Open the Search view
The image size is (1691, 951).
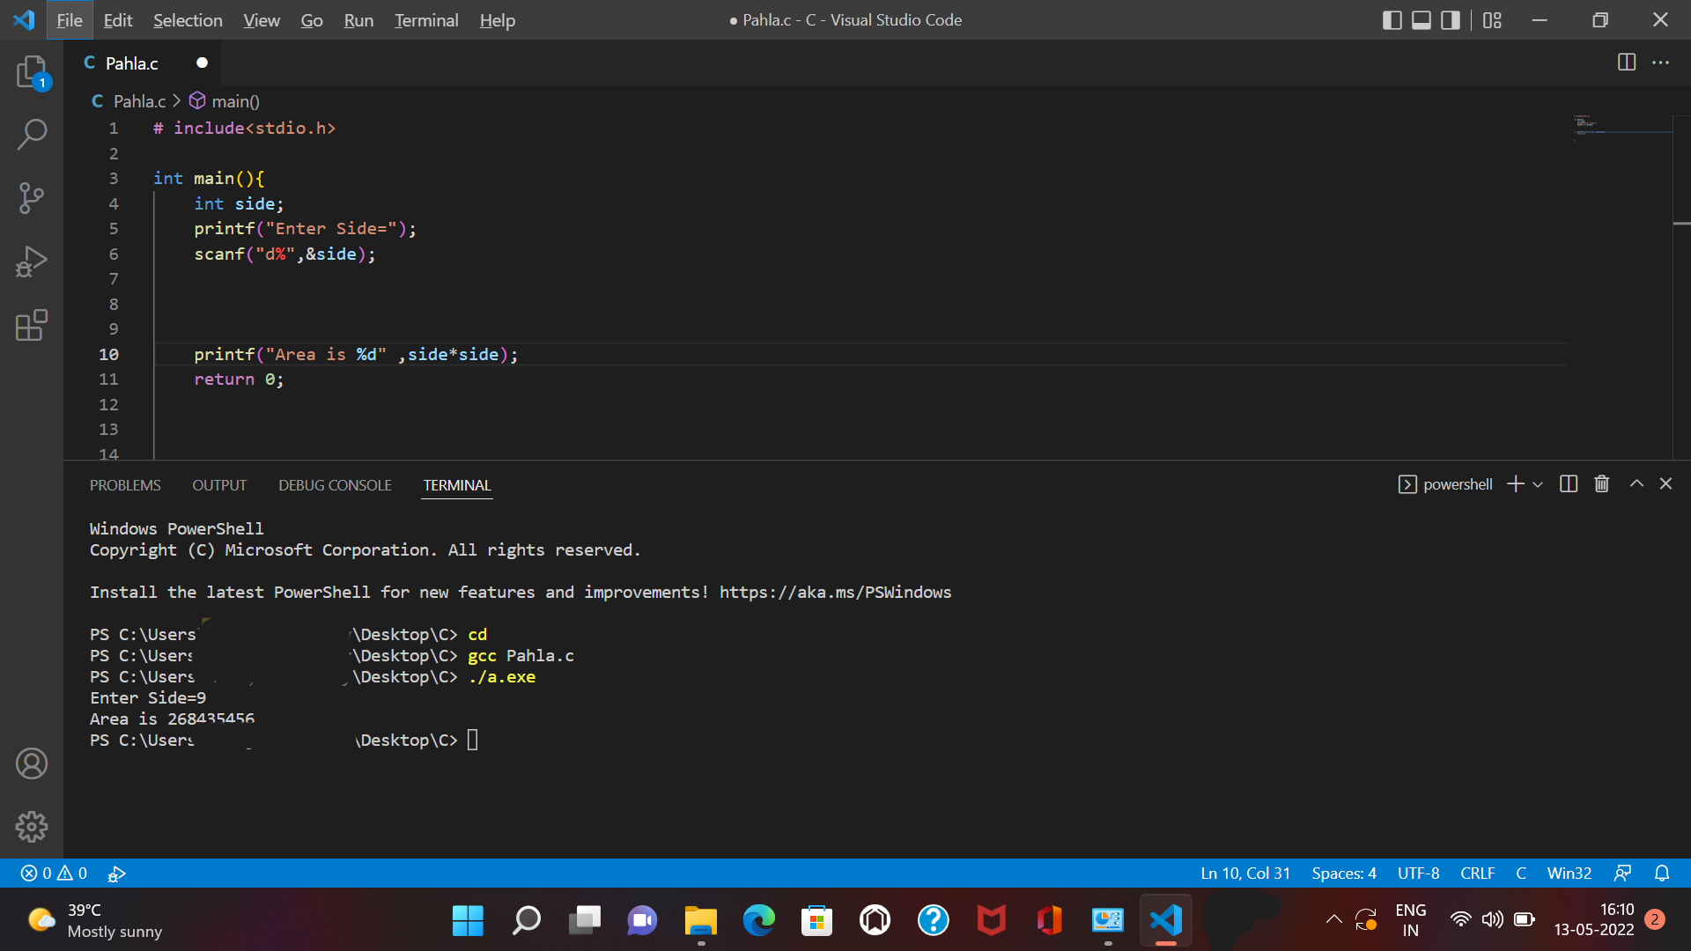[x=32, y=134]
